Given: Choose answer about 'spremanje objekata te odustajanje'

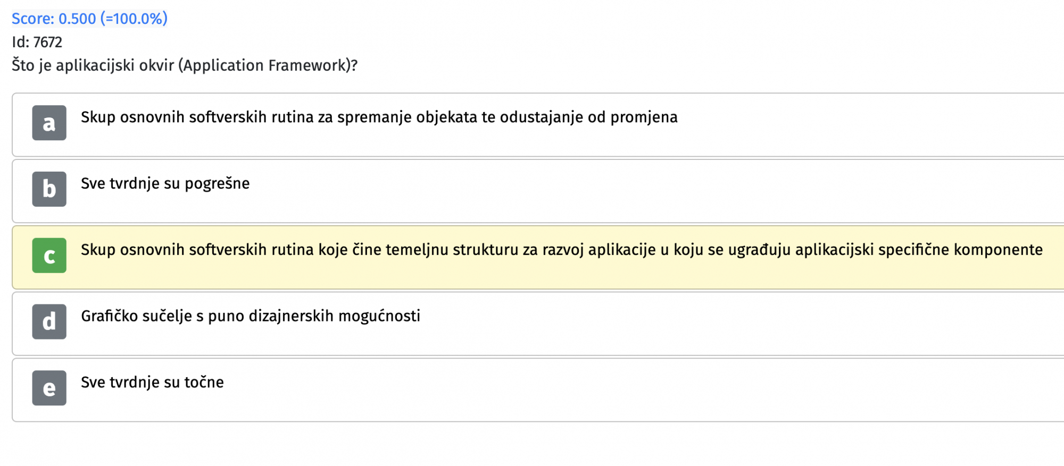Looking at the screenshot, I should pos(379,117).
